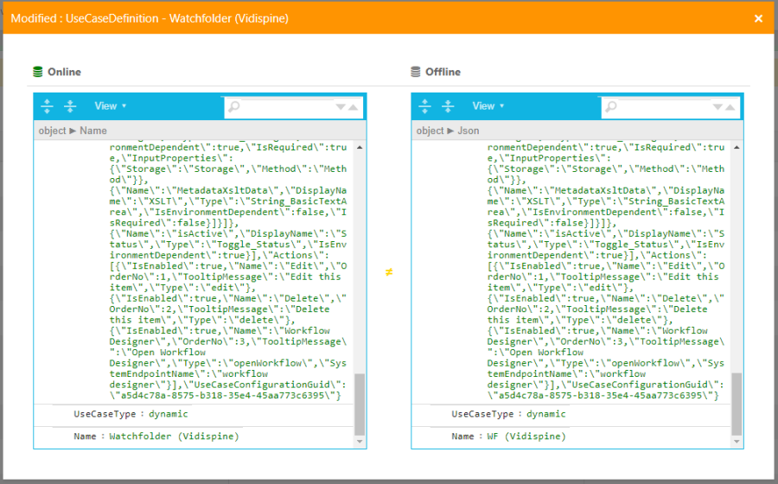Open the View dropdown in Online panel
The height and width of the screenshot is (484, 778).
[110, 106]
